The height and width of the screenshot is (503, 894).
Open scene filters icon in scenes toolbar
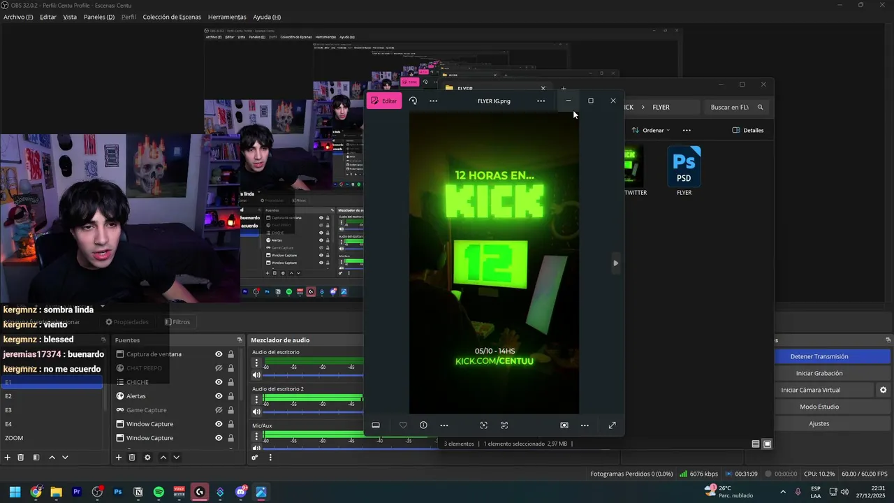(36, 458)
